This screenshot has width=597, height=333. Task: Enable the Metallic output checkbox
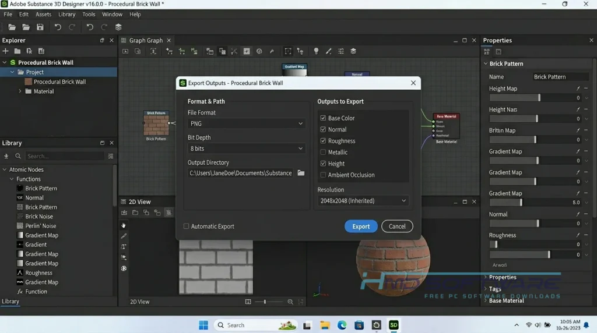tap(323, 152)
